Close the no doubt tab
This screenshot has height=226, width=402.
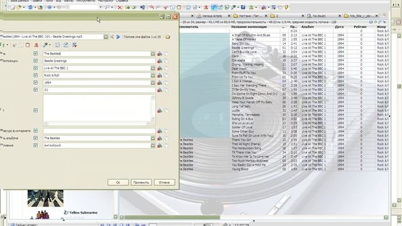click(340, 16)
